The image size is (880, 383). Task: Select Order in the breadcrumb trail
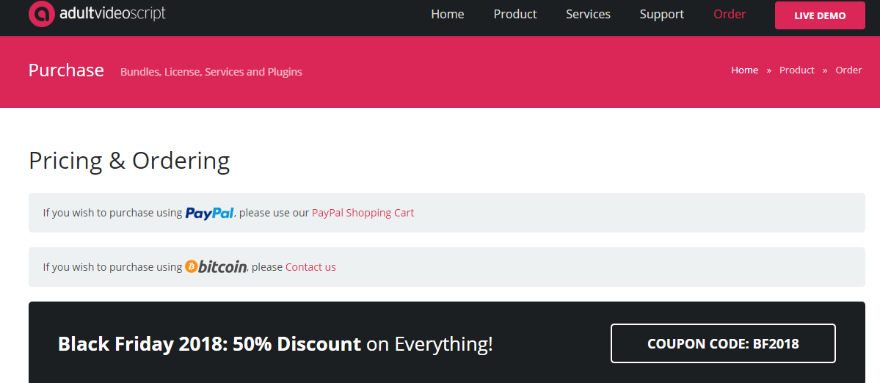[x=848, y=70]
